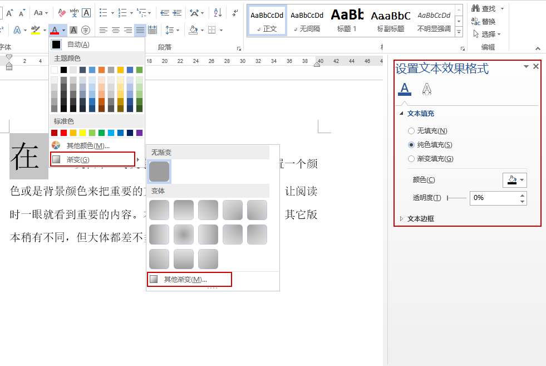Image resolution: width=546 pixels, height=366 pixels.
Task: Expand the 文本边框 section
Action: click(x=401, y=219)
